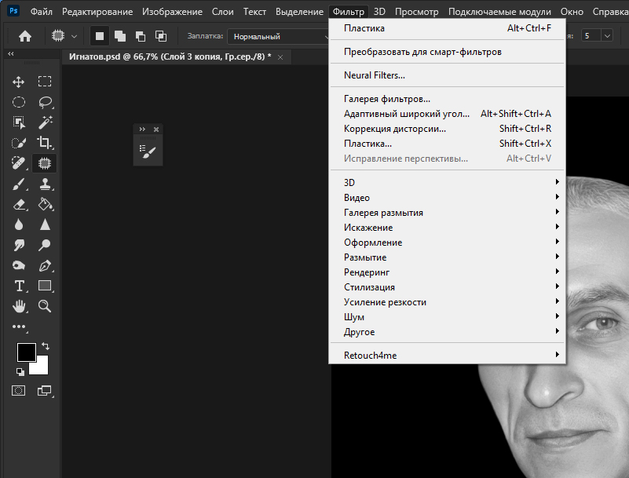This screenshot has width=629, height=478.
Task: Select the Paint Bucket tool
Action: point(45,205)
